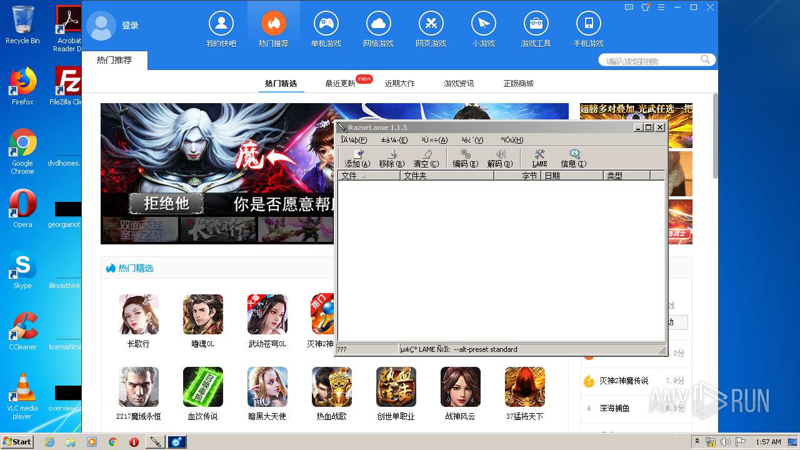Switch to 最近更新 sub-tab
Image resolution: width=800 pixels, height=450 pixels.
coord(340,83)
